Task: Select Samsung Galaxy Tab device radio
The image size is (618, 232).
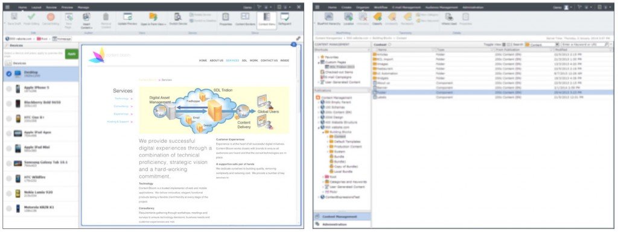Action: (8, 163)
